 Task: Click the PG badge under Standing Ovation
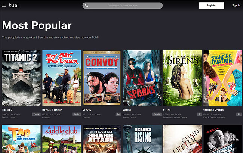(239, 114)
